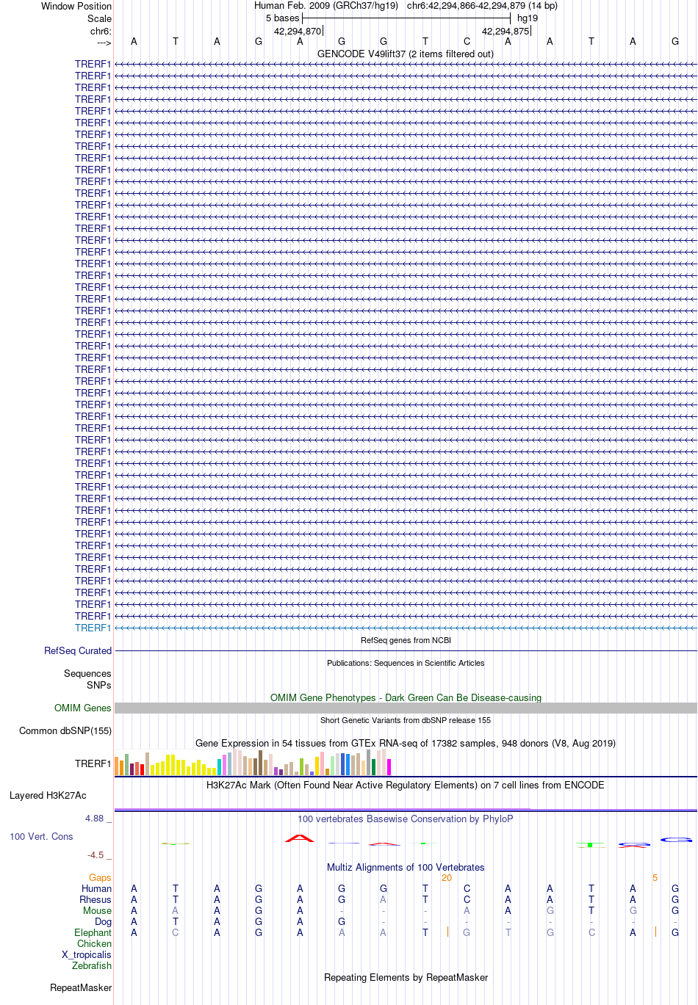
Task: Open the H3K27Ac Mark track title
Action: coord(406,785)
